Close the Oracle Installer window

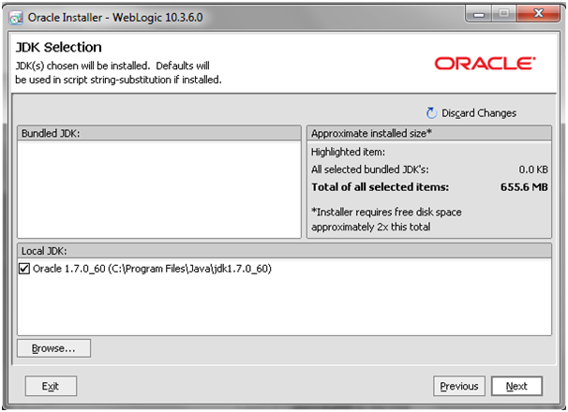[x=539, y=14]
